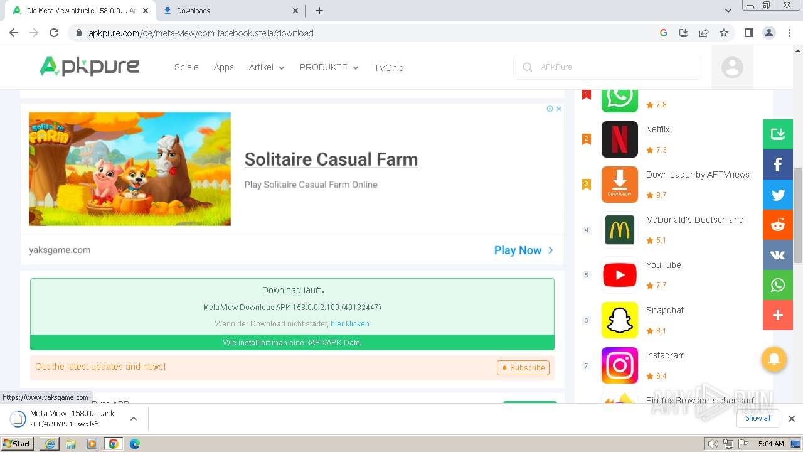Open the Netflix app icon
The width and height of the screenshot is (803, 452).
(620, 139)
